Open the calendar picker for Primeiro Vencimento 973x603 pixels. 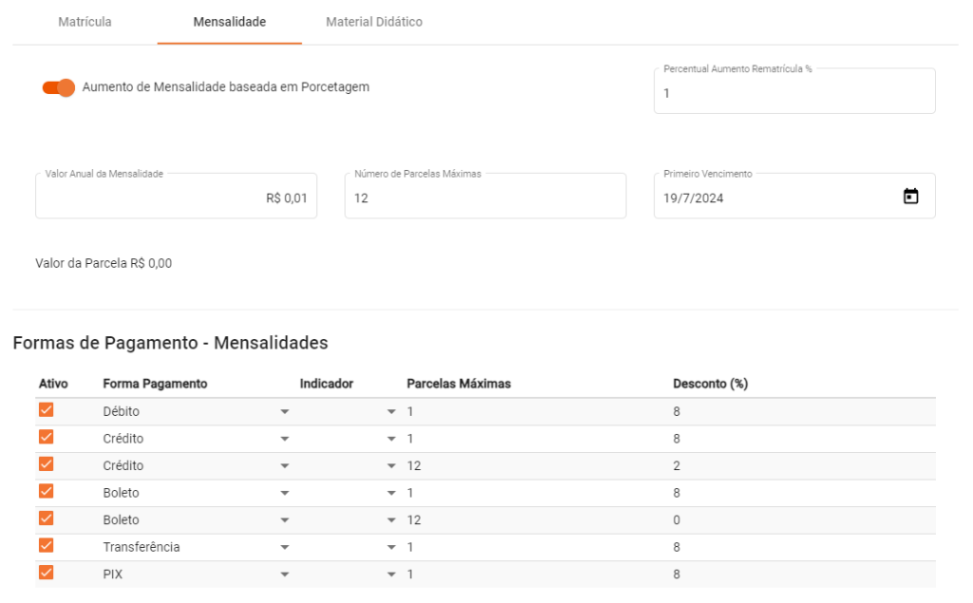910,197
